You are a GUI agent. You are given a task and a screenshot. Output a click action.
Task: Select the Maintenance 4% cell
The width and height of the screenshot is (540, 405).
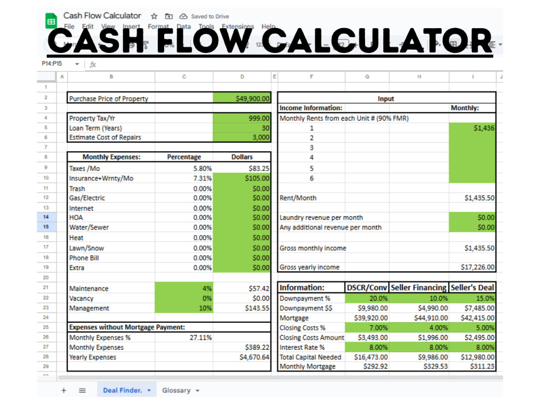[184, 288]
